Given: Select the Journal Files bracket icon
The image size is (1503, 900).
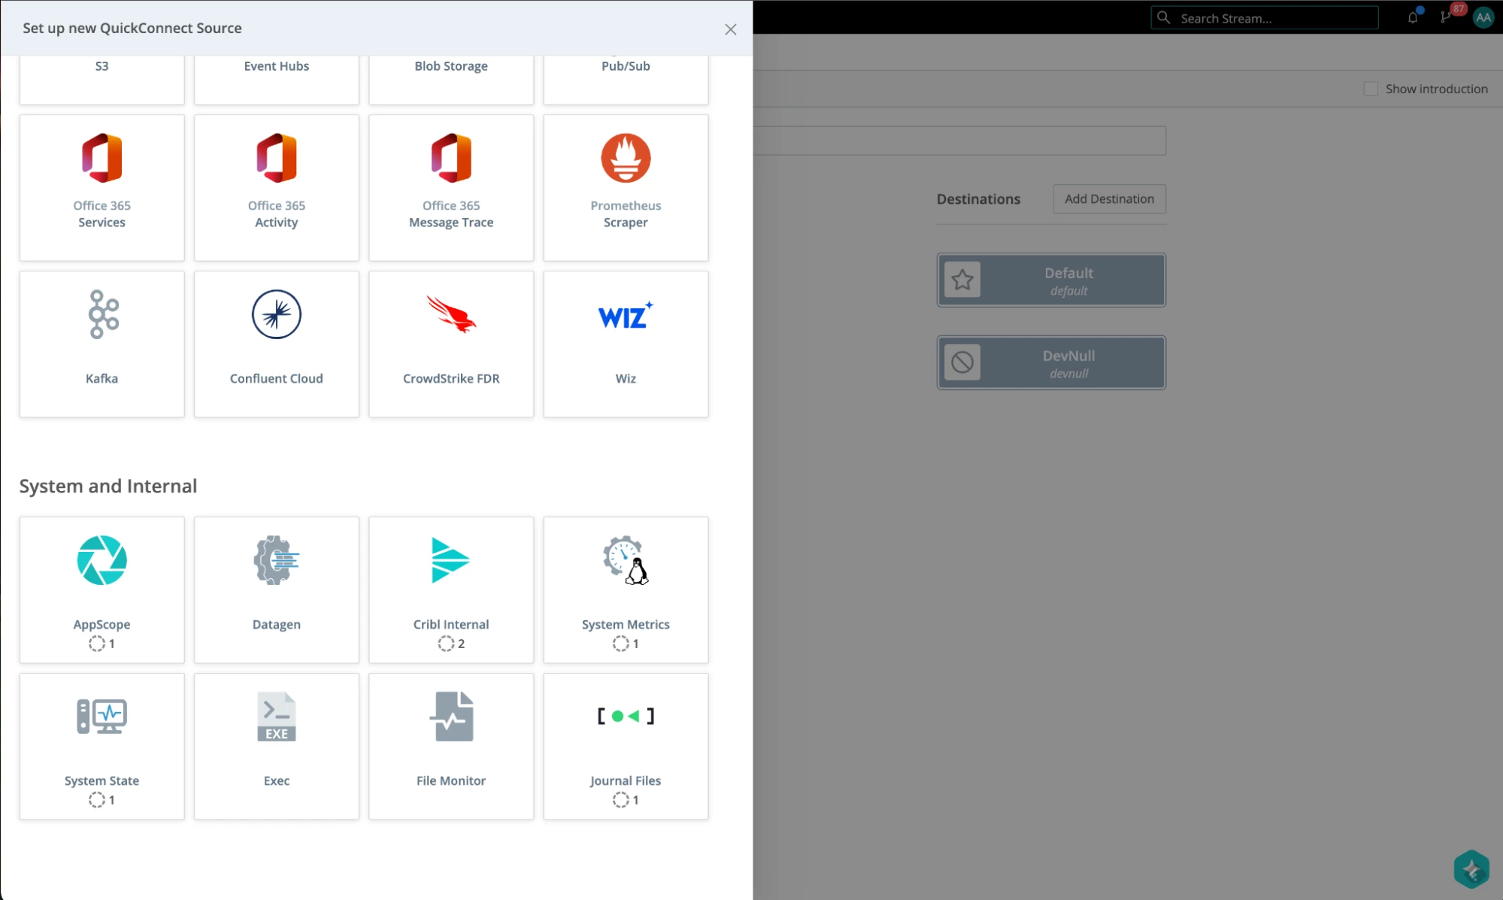Looking at the screenshot, I should (x=626, y=717).
